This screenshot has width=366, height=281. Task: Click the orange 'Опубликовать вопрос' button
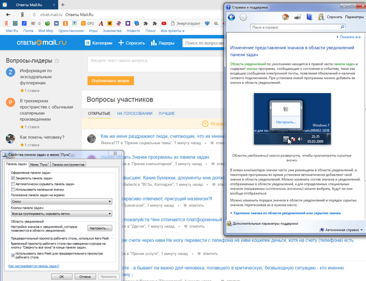click(111, 81)
